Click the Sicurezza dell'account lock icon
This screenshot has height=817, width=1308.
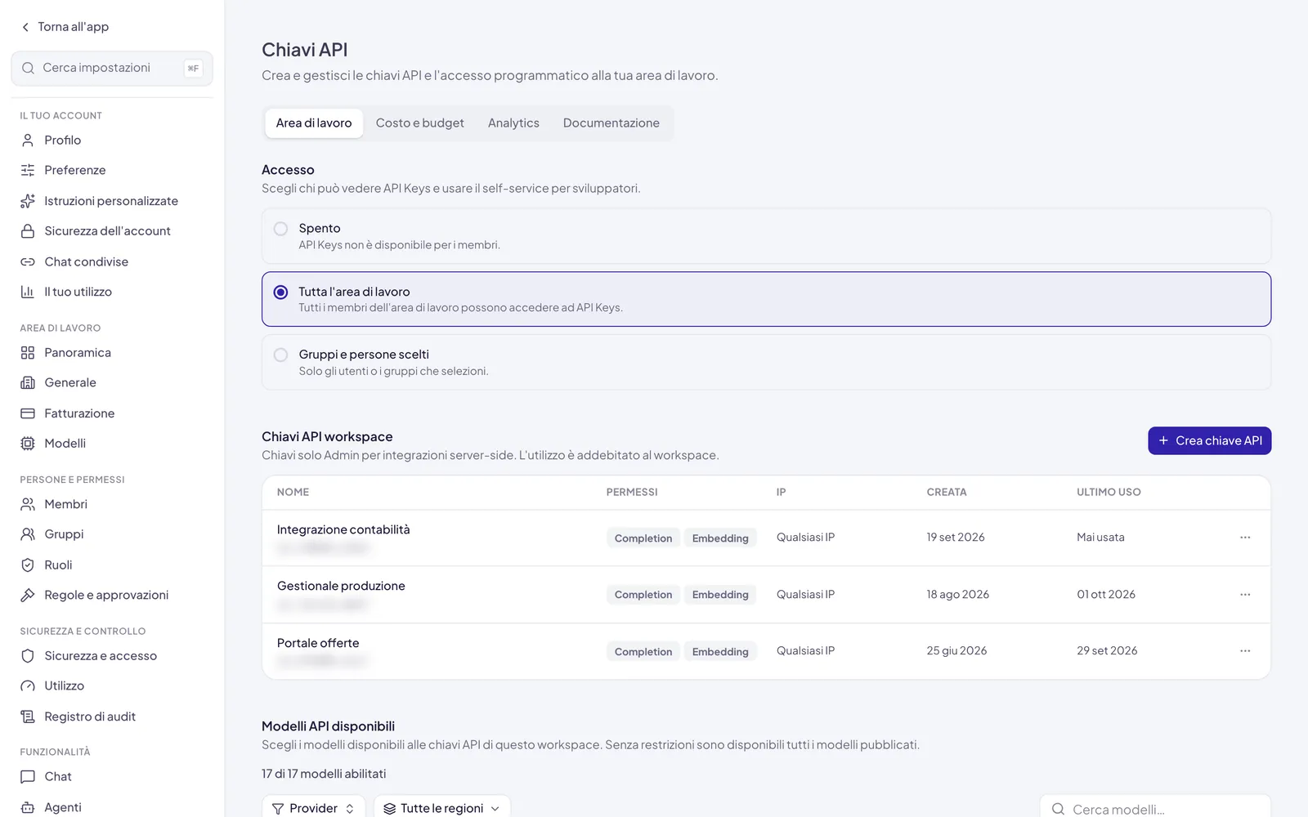click(x=28, y=231)
